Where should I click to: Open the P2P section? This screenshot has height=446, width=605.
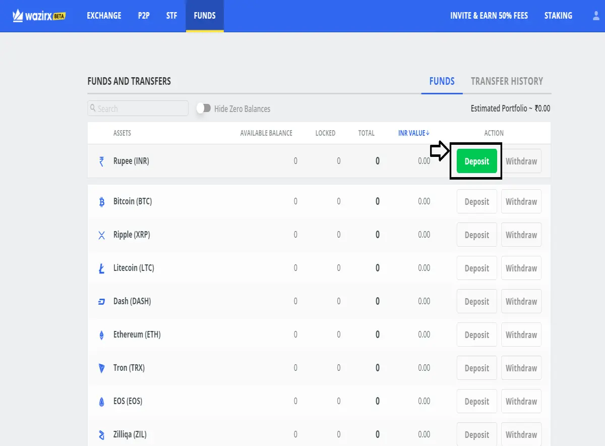pos(144,16)
